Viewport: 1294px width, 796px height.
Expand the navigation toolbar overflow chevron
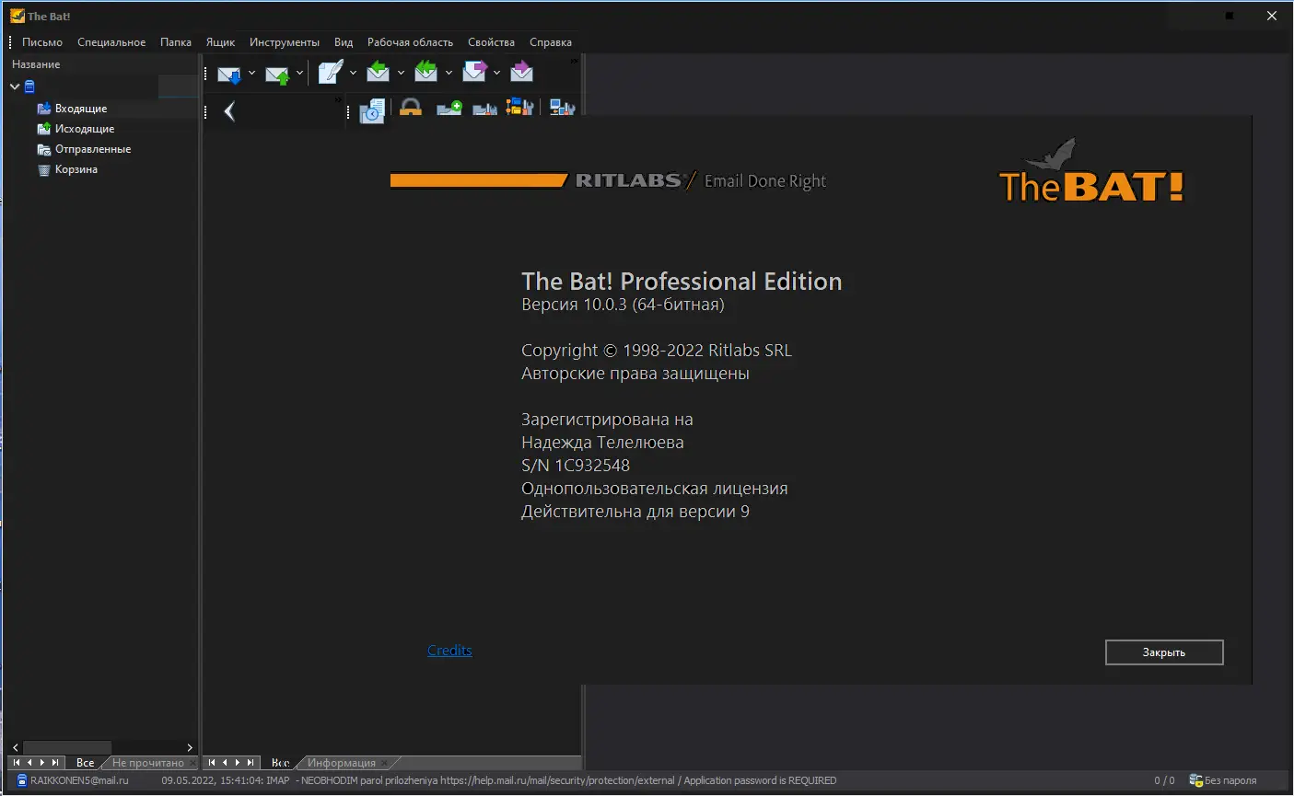click(338, 99)
